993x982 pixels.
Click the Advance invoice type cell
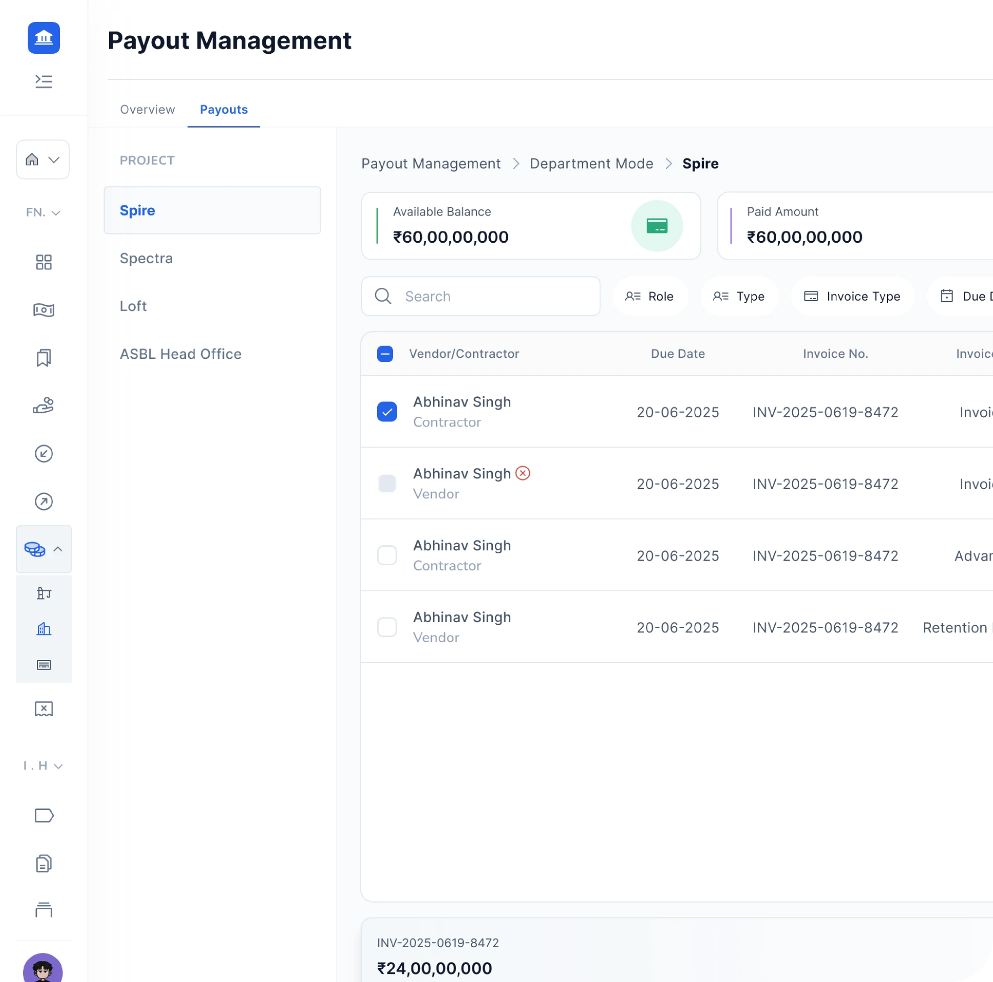coord(974,555)
